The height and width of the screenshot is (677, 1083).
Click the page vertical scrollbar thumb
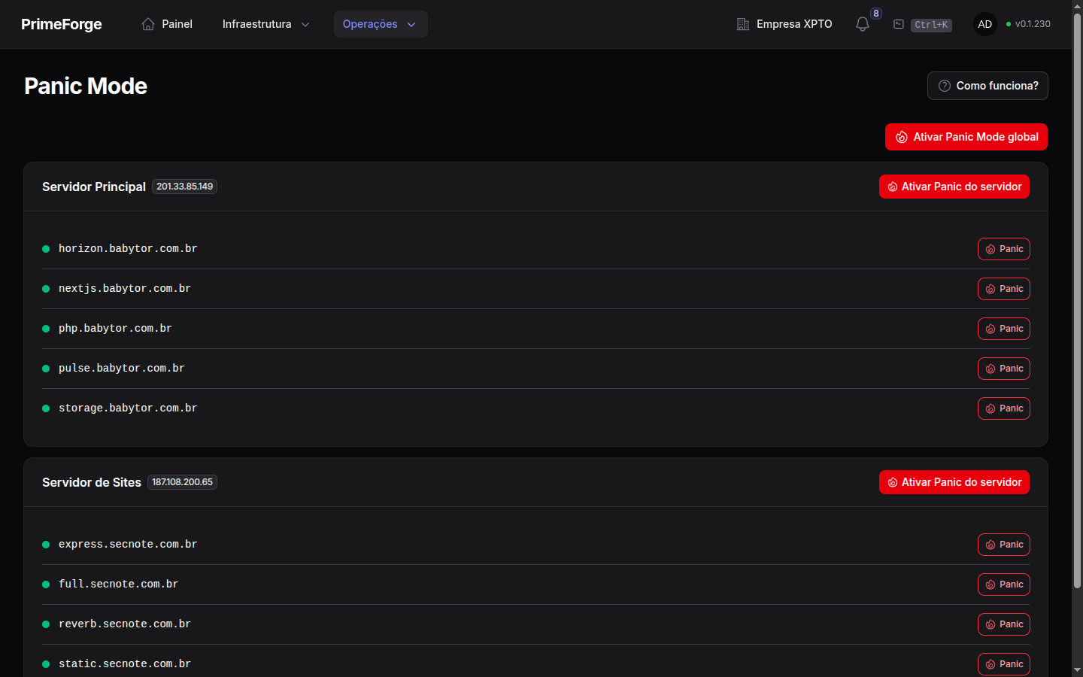pyautogui.click(x=1077, y=301)
